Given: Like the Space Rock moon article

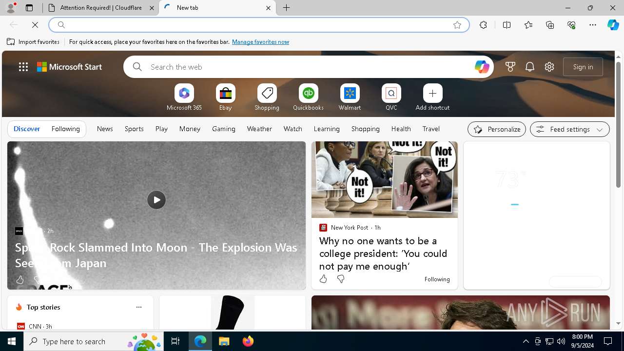Looking at the screenshot, I should pyautogui.click(x=19, y=280).
